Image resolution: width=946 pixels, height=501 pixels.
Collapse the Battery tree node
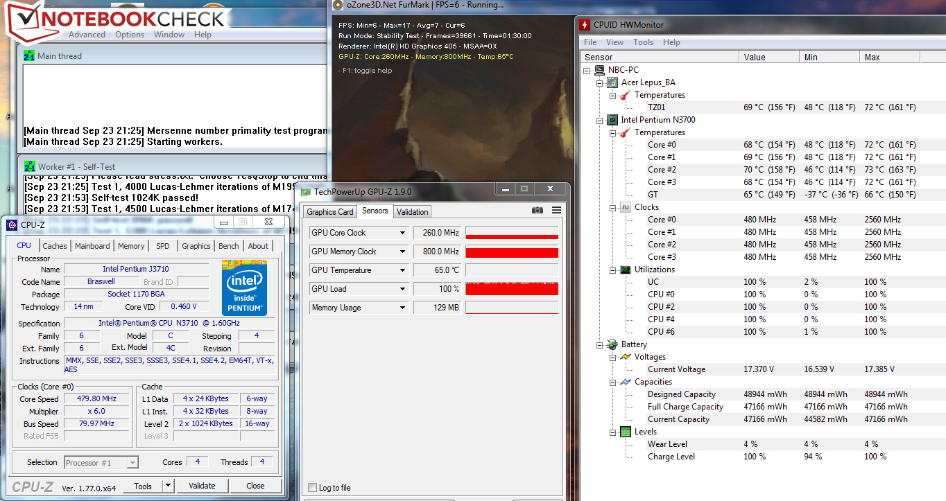(600, 344)
